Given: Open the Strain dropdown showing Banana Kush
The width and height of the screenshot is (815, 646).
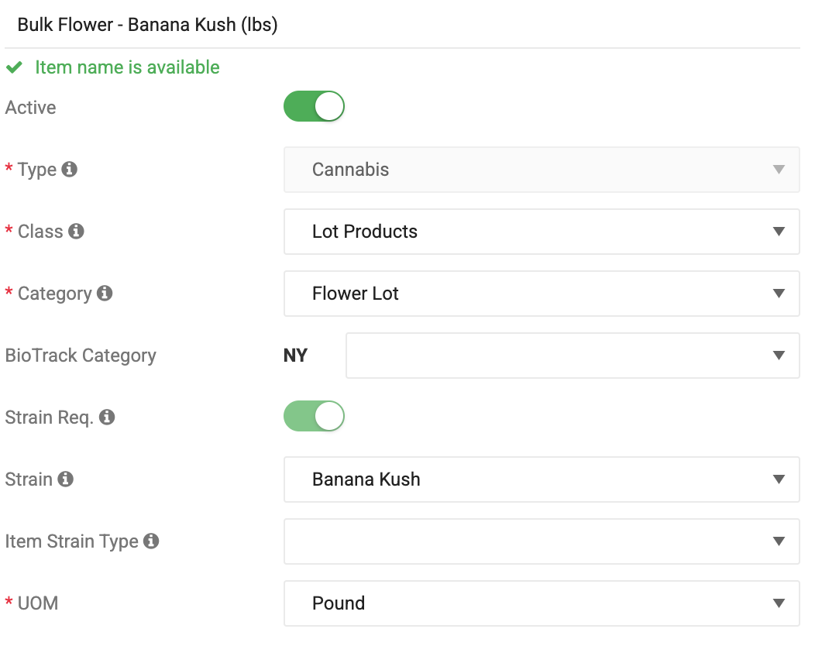Looking at the screenshot, I should pos(542,479).
